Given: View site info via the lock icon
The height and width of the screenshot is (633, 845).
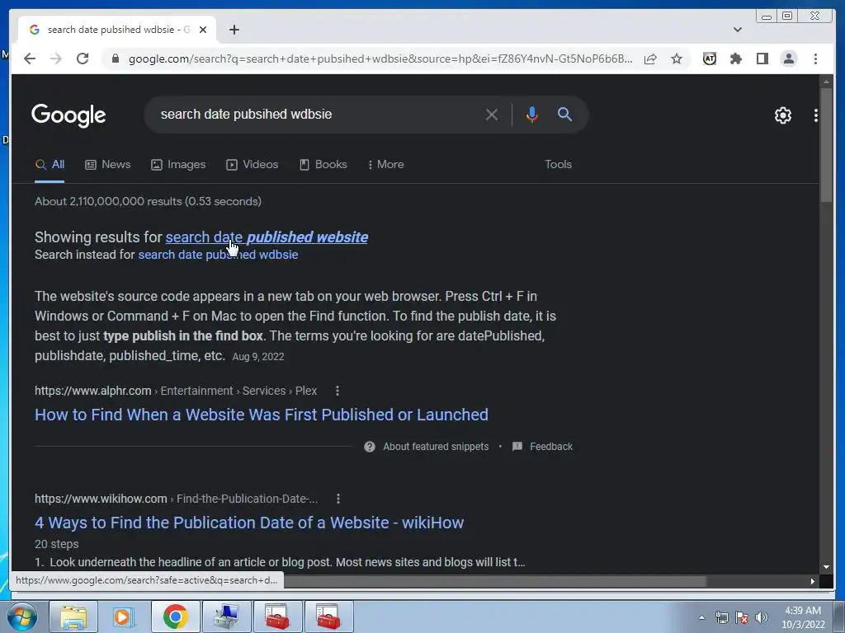Looking at the screenshot, I should point(115,59).
